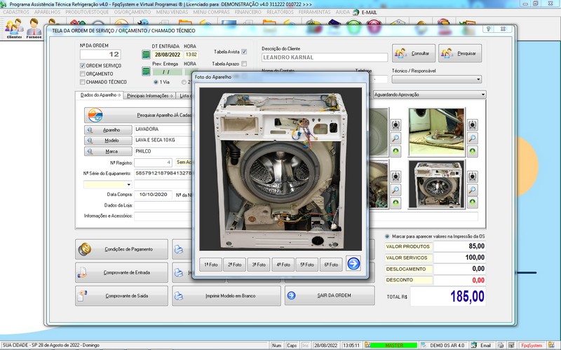Viewport: 561px width, 350px height.
Task: Click the green upload icon beside top-right photo
Action: coord(473,151)
